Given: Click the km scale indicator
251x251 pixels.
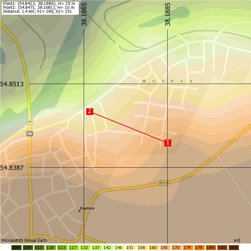Looking at the screenshot, I should point(237,241).
